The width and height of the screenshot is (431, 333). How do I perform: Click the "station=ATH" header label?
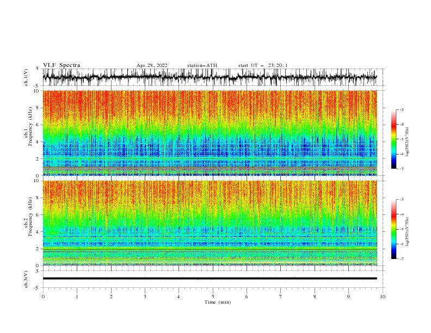click(x=202, y=65)
